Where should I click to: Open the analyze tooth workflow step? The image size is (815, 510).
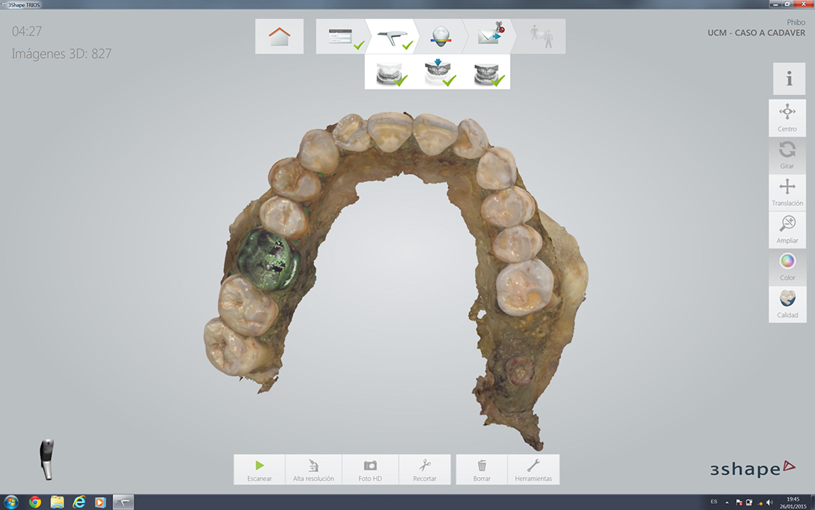[440, 37]
